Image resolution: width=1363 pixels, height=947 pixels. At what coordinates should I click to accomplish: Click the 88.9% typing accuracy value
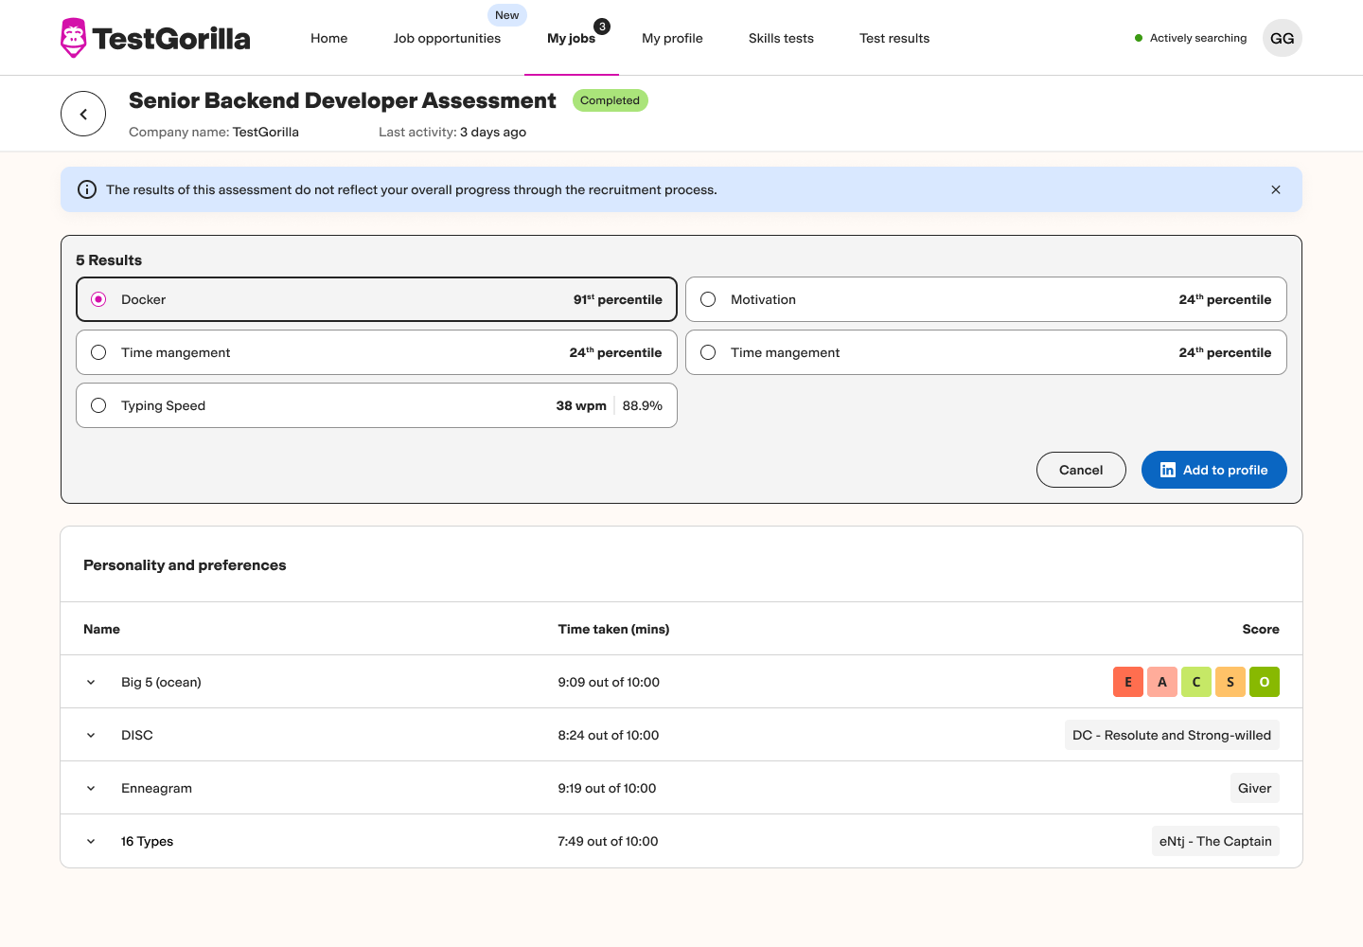643,405
